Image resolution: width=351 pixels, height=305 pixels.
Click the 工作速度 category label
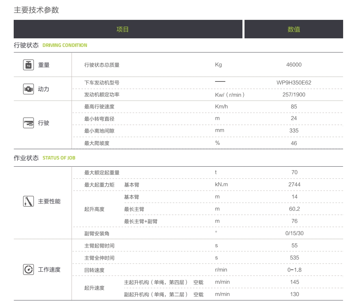tap(49, 269)
